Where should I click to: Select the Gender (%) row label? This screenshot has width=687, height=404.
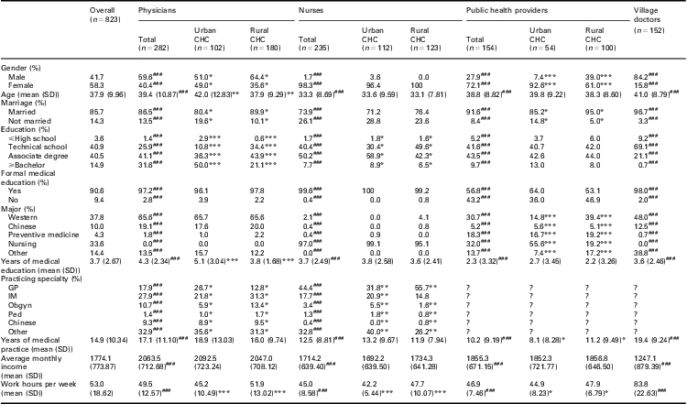[x=19, y=56]
